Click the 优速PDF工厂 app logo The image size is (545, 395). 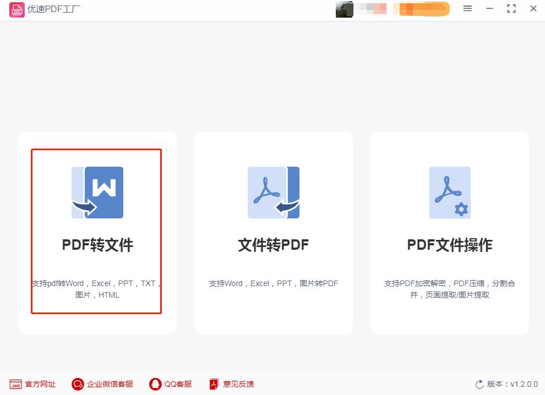(x=17, y=9)
